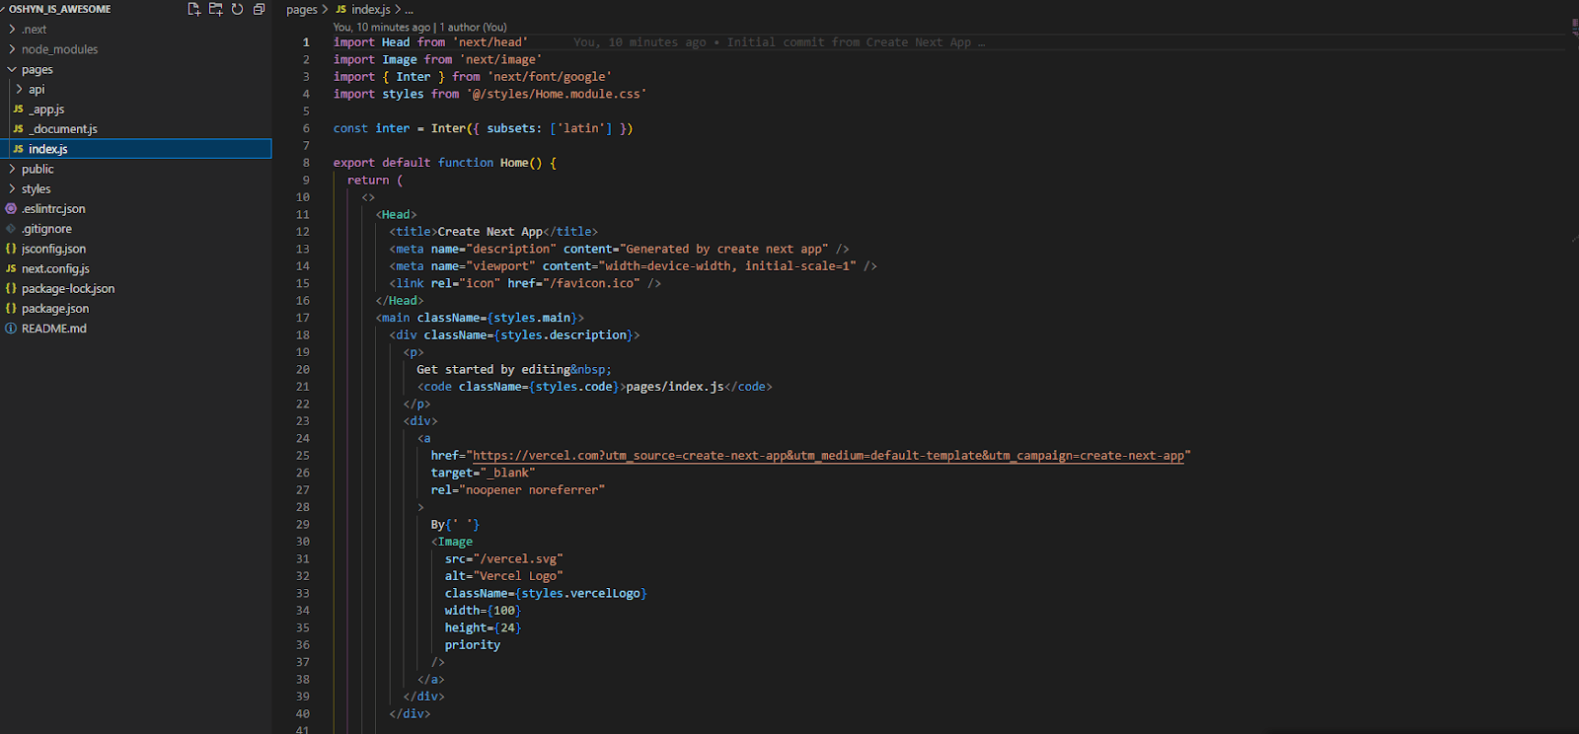Viewport: 1579px width, 734px height.
Task: Click the braces icon of jsconfig.json
Action: pyautogui.click(x=11, y=249)
